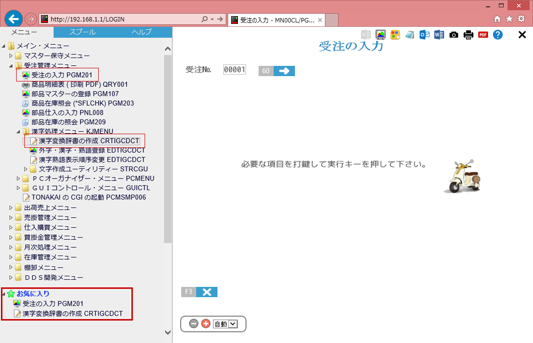The image size is (533, 343).
Task: Click the gray minus zoom-out button
Action: (194, 323)
